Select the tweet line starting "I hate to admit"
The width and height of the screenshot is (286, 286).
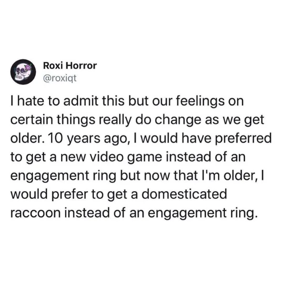[x=127, y=101]
